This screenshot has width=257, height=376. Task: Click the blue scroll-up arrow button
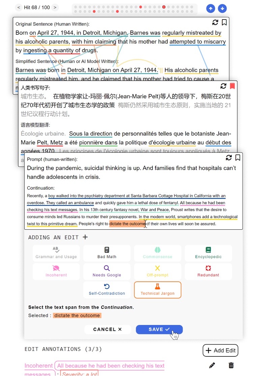[210, 9]
